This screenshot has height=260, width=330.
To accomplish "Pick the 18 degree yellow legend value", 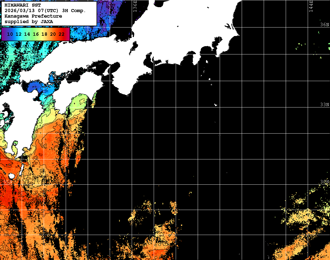I will click(x=44, y=34).
